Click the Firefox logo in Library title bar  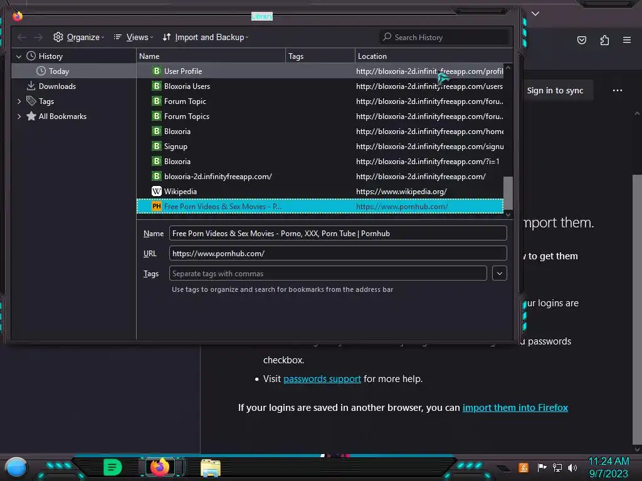coord(18,16)
